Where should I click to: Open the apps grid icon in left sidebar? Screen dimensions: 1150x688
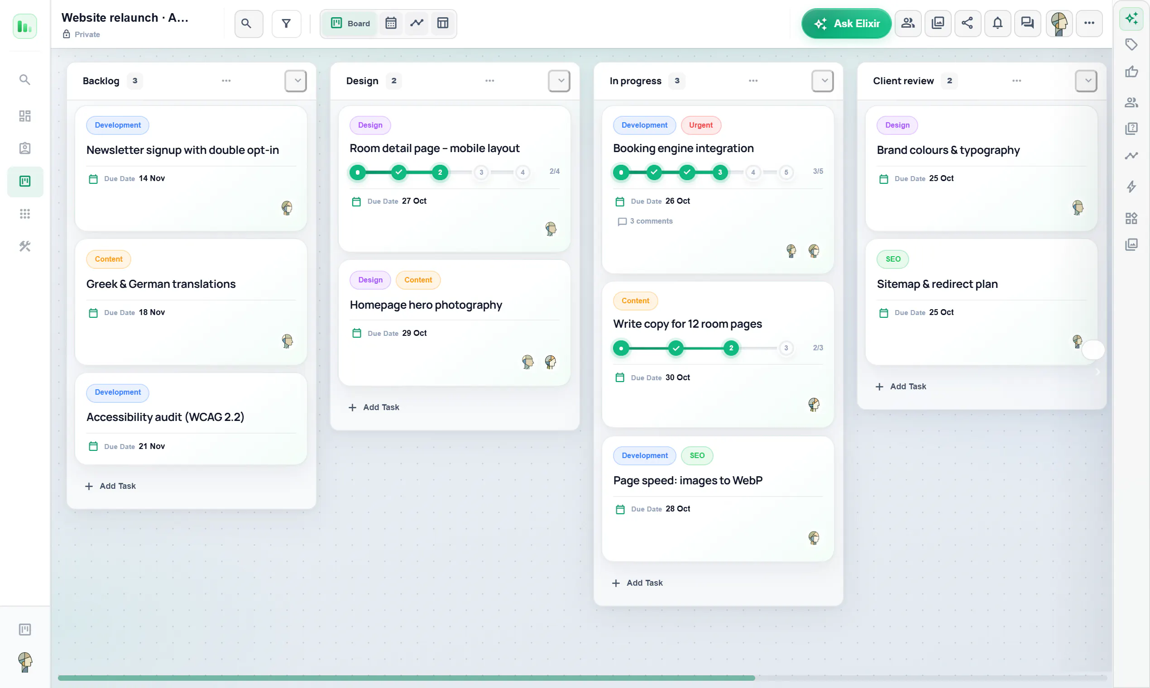pyautogui.click(x=25, y=214)
